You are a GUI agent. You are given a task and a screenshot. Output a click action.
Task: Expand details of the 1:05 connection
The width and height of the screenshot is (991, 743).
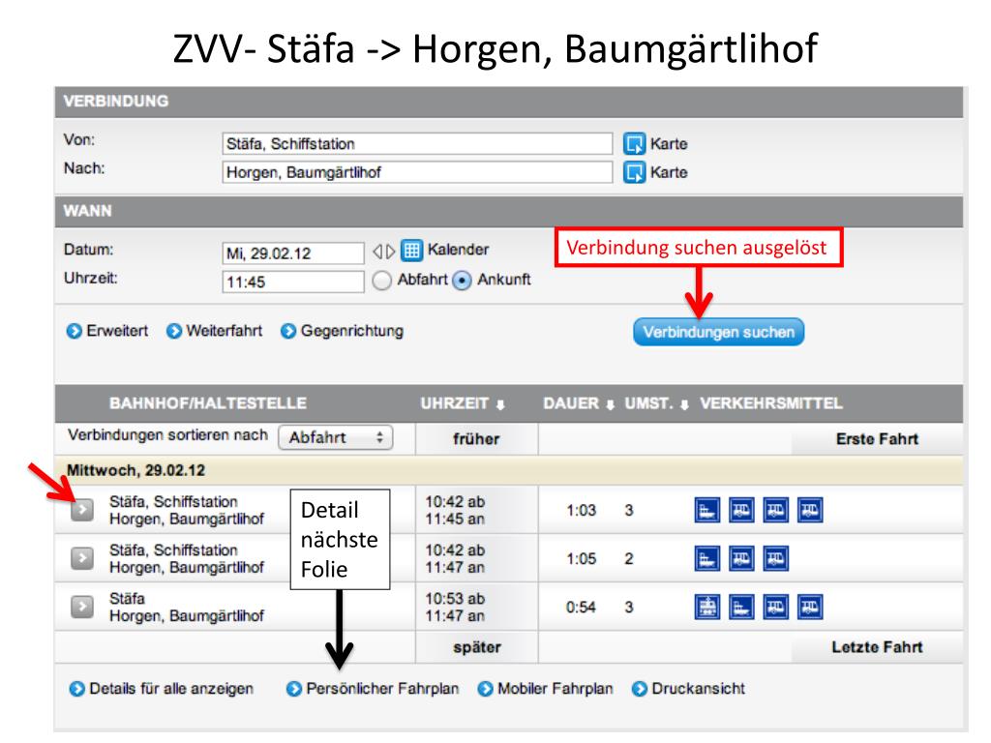pyautogui.click(x=82, y=558)
